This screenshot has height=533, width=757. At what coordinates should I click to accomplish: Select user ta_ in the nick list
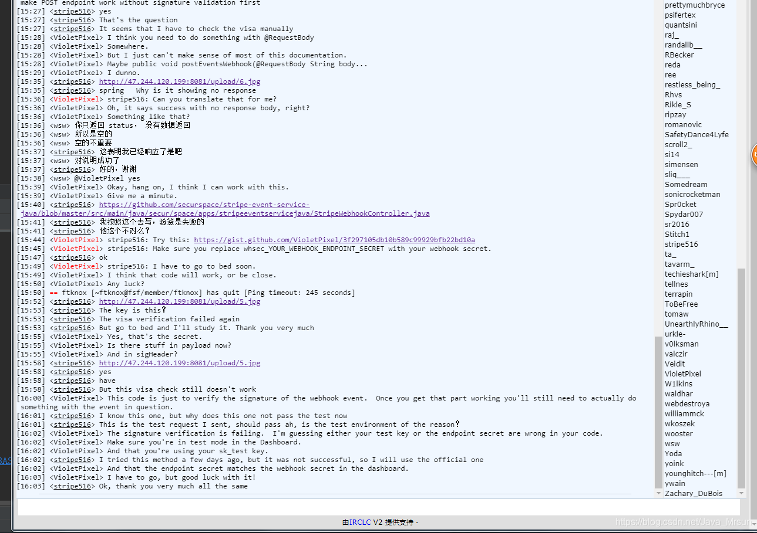671,254
